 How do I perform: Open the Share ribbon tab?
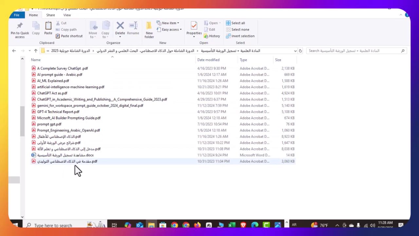(x=50, y=15)
